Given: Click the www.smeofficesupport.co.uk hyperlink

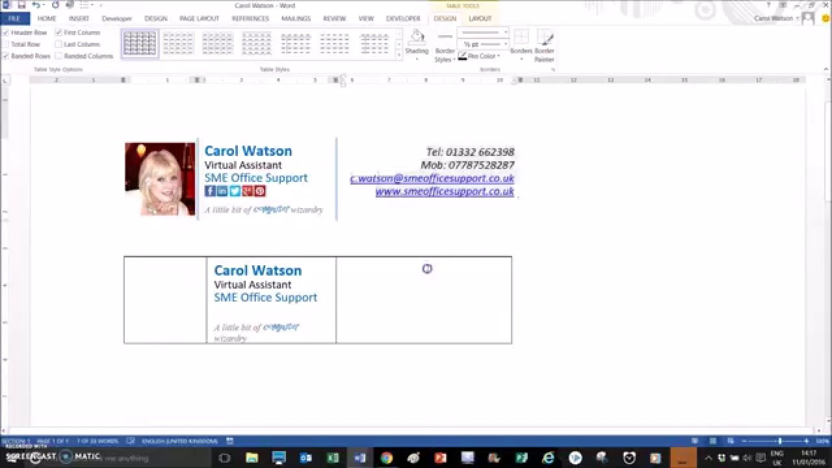Looking at the screenshot, I should point(444,192).
